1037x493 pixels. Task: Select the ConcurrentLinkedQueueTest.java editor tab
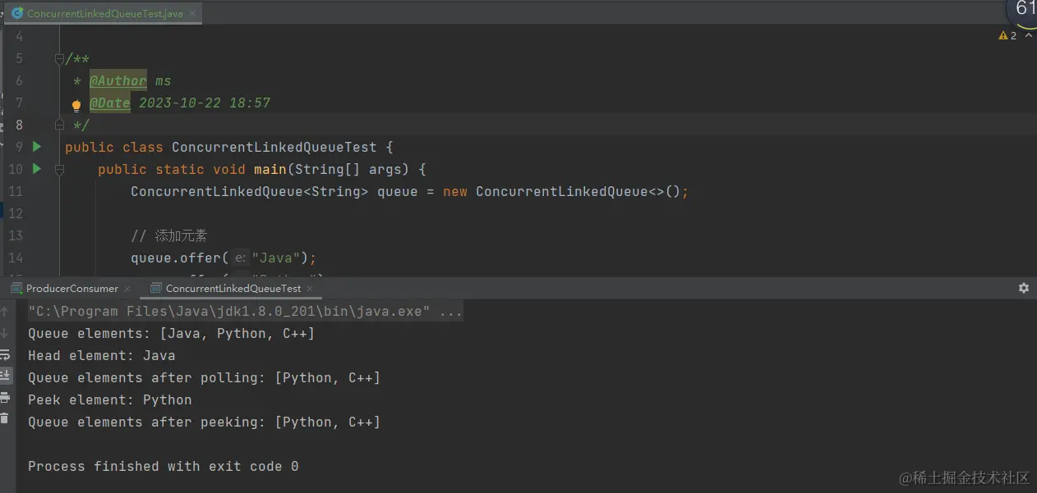[x=103, y=14]
